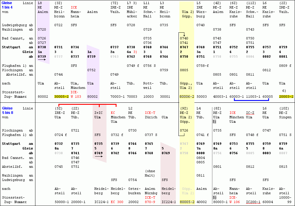Click the origin 'Würz-burg'

click(x=201, y=14)
